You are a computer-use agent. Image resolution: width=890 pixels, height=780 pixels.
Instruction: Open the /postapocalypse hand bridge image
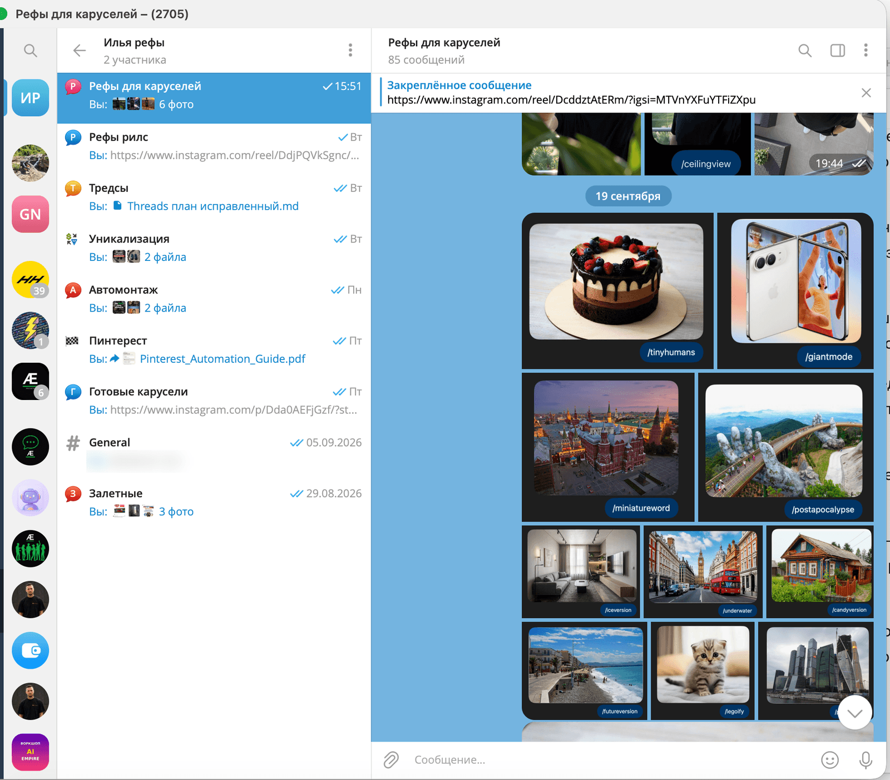pos(785,447)
